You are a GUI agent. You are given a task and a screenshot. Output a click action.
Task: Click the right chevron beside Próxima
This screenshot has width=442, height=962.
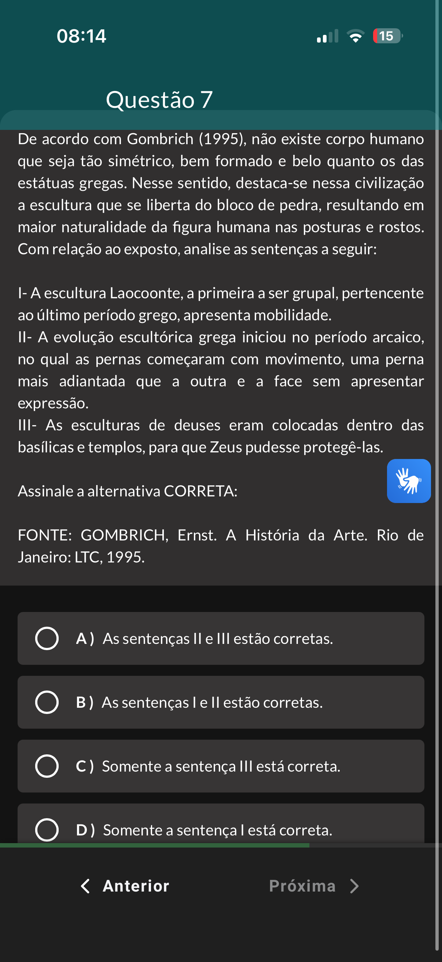(x=354, y=886)
